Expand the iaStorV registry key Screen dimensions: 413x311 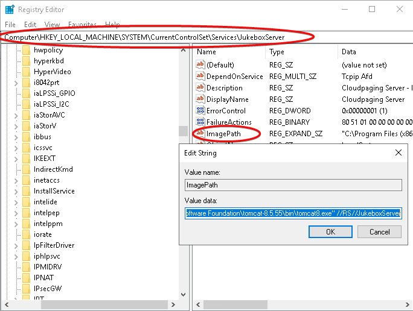click(16, 126)
